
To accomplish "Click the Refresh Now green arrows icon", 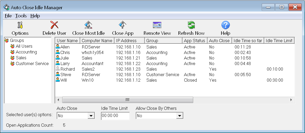I will click(x=191, y=25).
